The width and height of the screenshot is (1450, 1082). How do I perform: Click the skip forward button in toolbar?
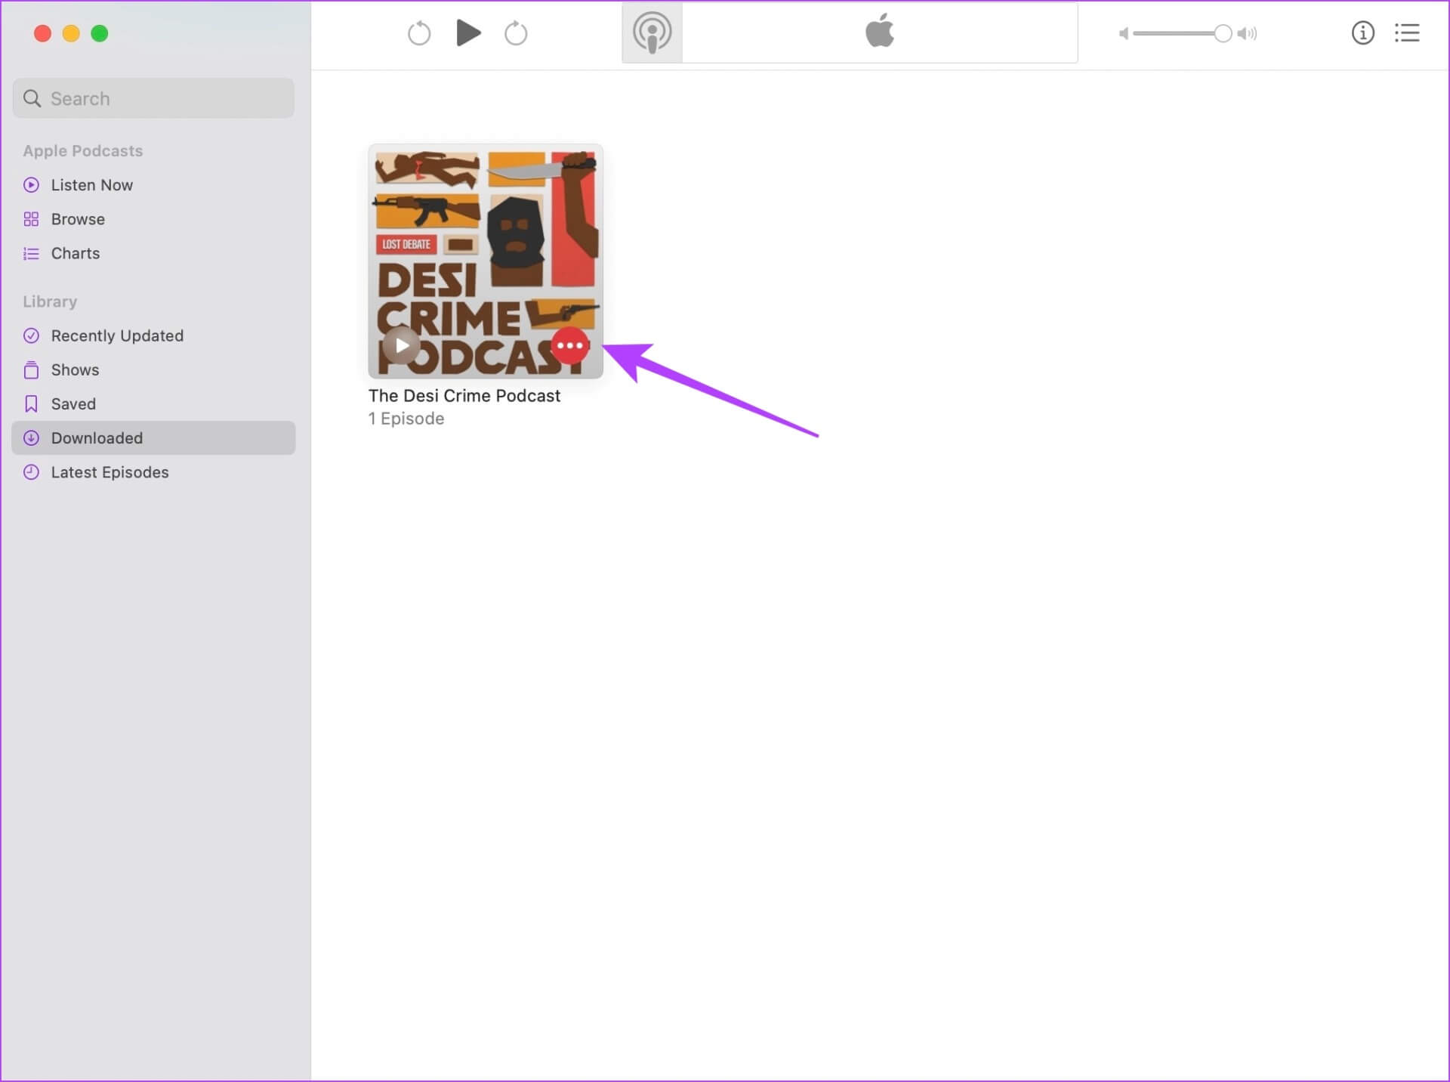tap(516, 33)
